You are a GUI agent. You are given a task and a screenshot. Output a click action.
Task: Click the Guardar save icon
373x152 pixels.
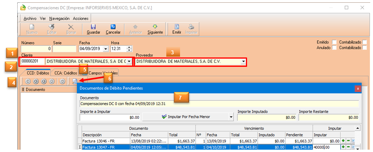coord(93,27)
